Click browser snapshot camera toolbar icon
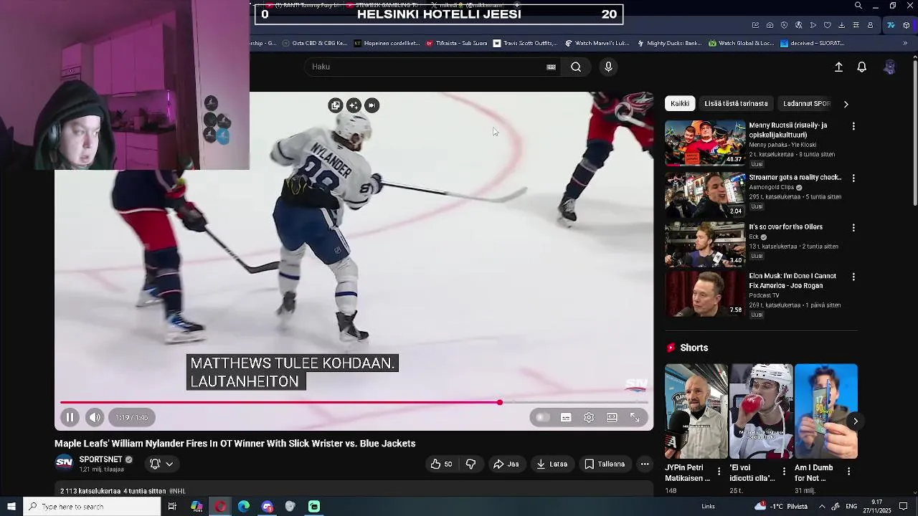This screenshot has width=918, height=516. click(x=770, y=25)
